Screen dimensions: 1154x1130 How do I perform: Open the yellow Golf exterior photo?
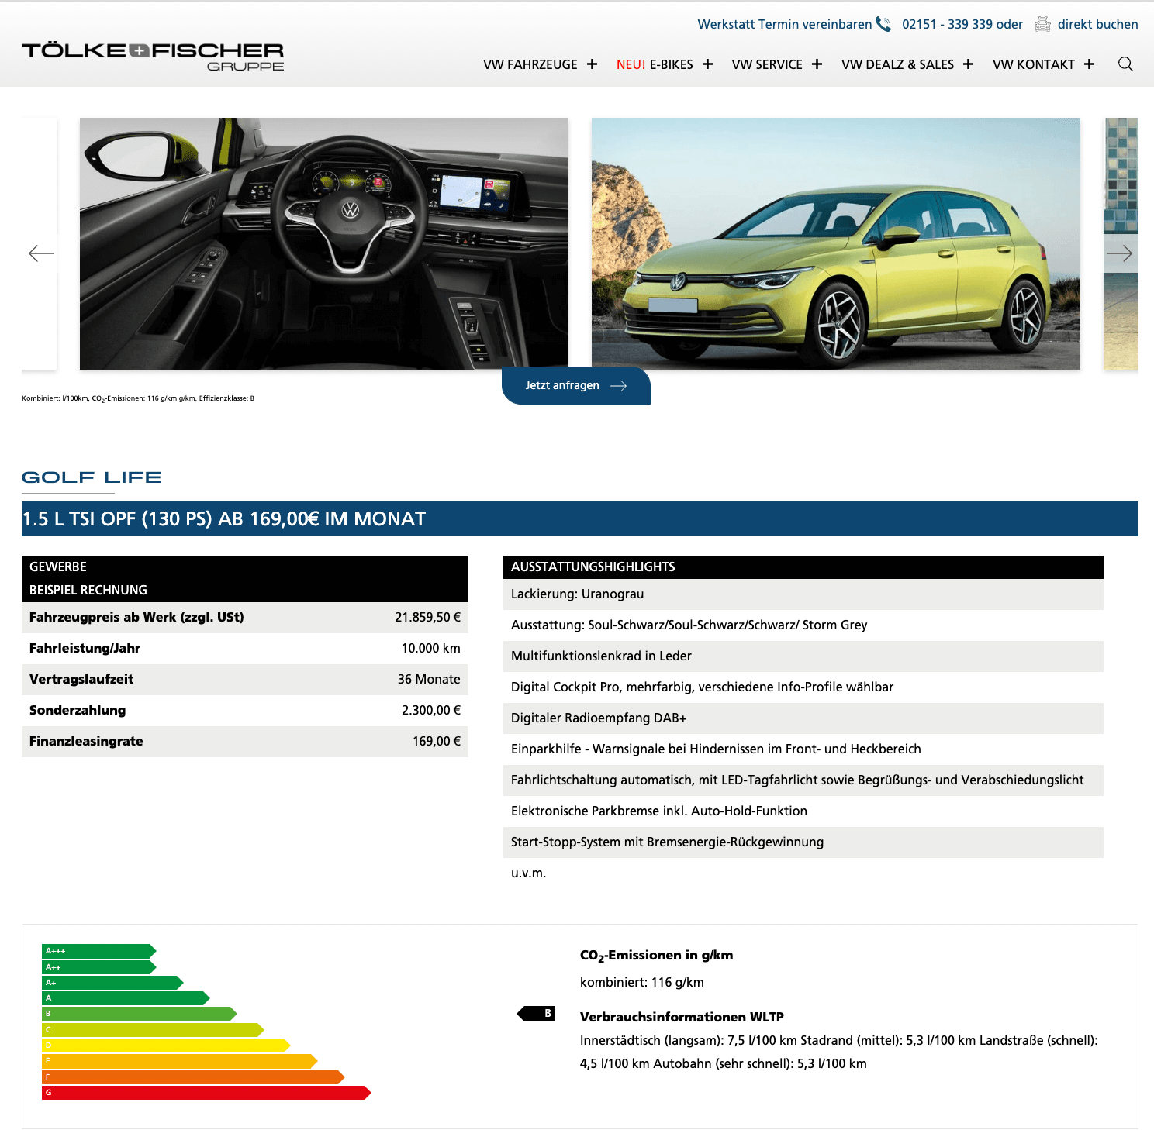pos(836,243)
